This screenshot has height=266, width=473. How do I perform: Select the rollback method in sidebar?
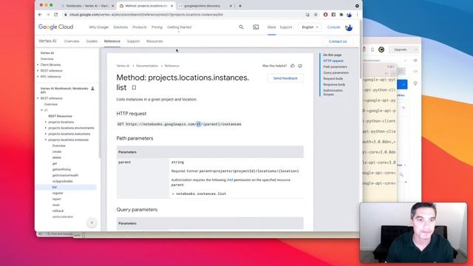[58, 211]
